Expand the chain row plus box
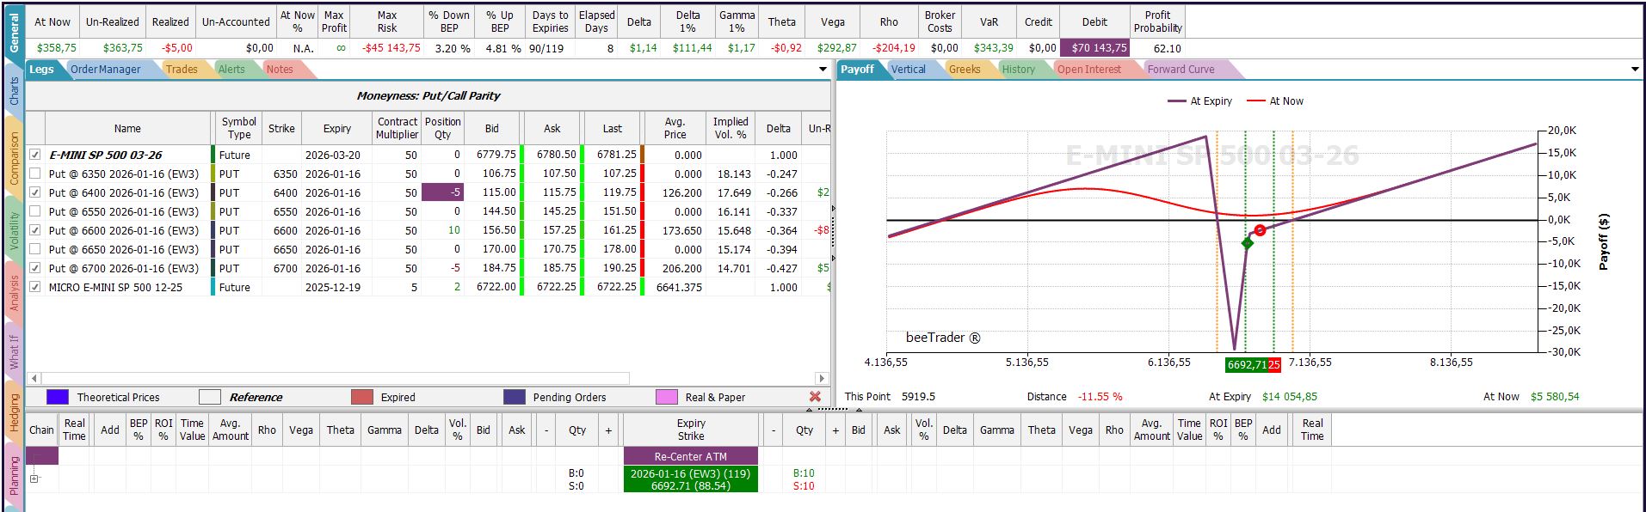1646x512 pixels. [34, 478]
